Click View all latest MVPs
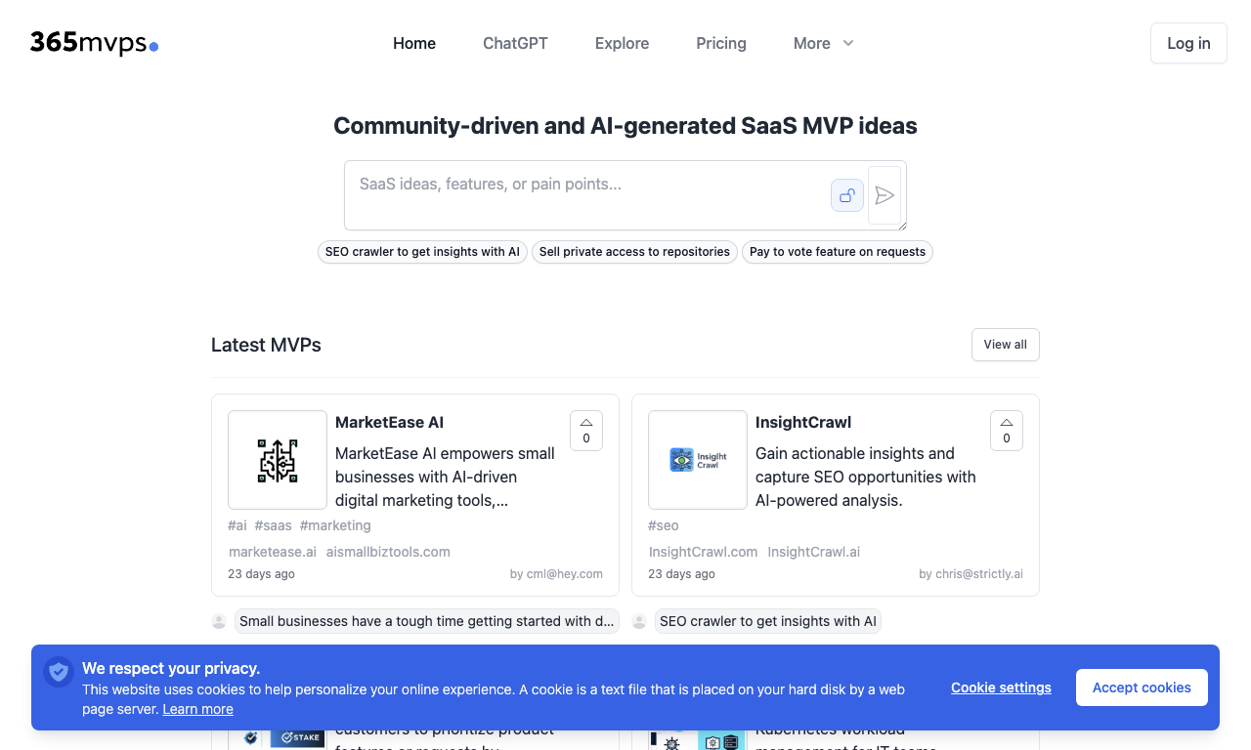Viewport: 1251px width, 750px height. tap(1006, 345)
